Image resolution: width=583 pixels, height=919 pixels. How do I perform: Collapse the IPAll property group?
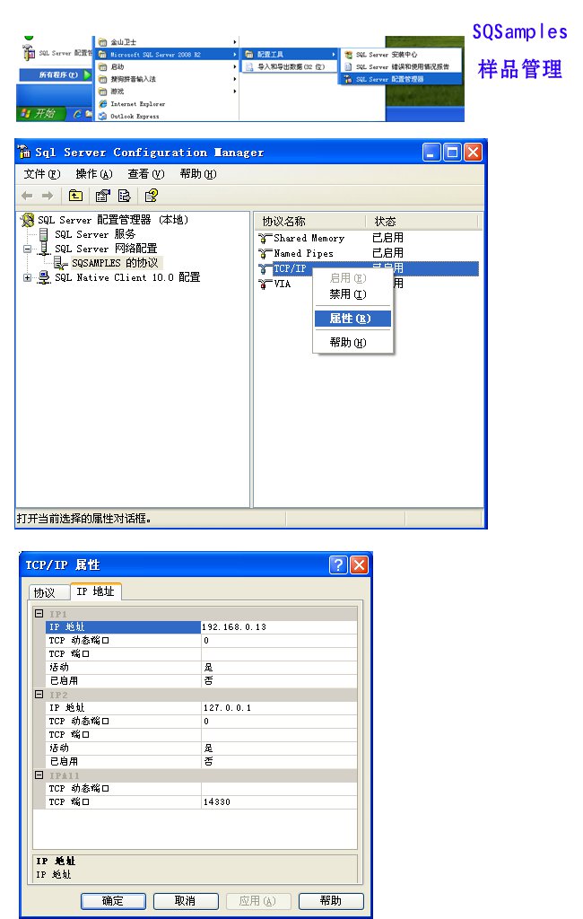(x=39, y=775)
